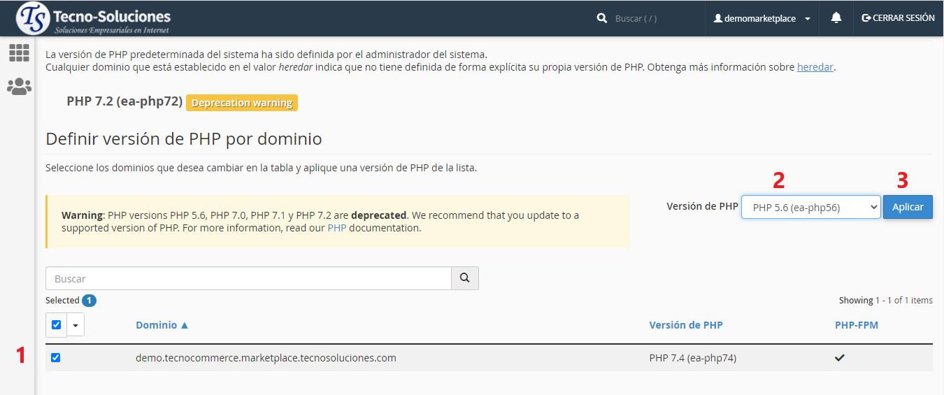Image resolution: width=944 pixels, height=395 pixels.
Task: Click the magnifier icon in top bar
Action: (601, 19)
